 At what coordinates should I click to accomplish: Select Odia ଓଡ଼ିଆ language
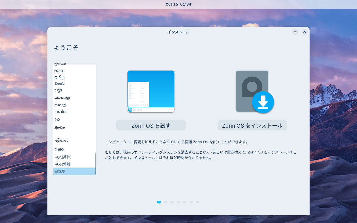pos(74,71)
